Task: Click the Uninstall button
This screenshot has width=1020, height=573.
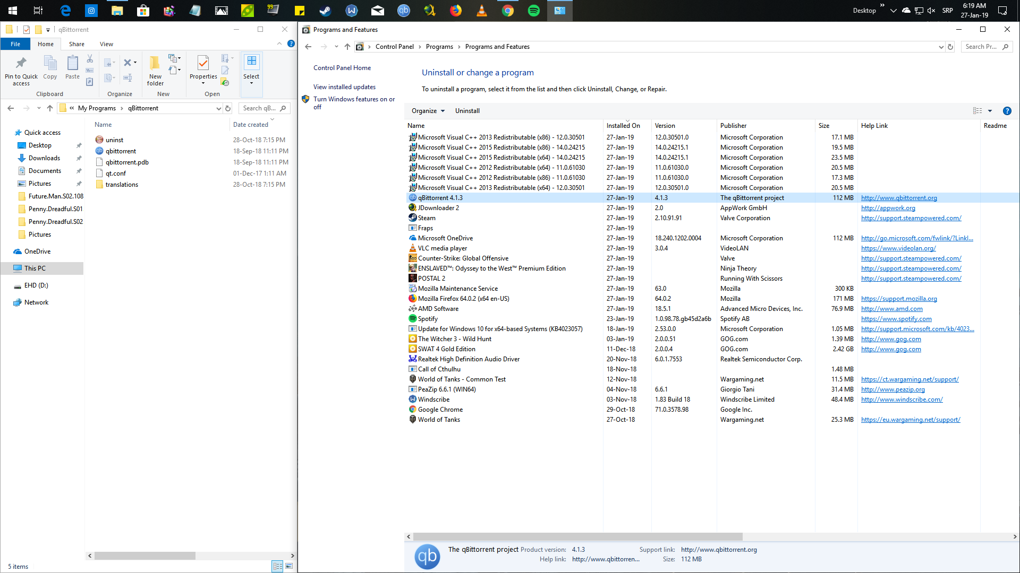Action: point(467,110)
